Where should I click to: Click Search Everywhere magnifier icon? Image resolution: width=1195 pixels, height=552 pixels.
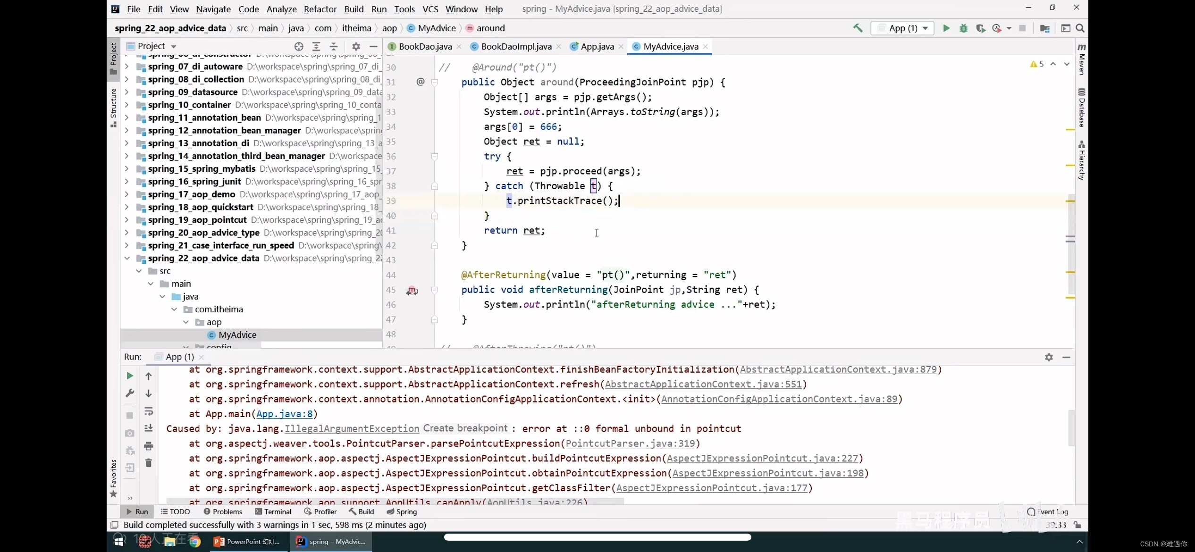click(1080, 28)
